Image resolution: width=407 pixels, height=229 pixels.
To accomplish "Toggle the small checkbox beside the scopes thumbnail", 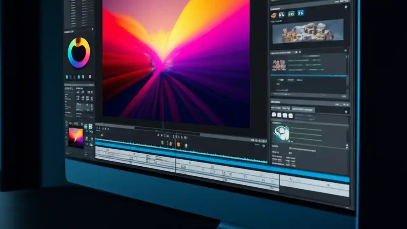I will coord(289,141).
